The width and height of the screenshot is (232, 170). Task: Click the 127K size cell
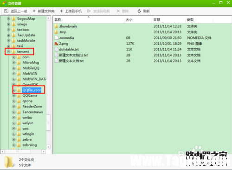pyautogui.click(x=130, y=44)
